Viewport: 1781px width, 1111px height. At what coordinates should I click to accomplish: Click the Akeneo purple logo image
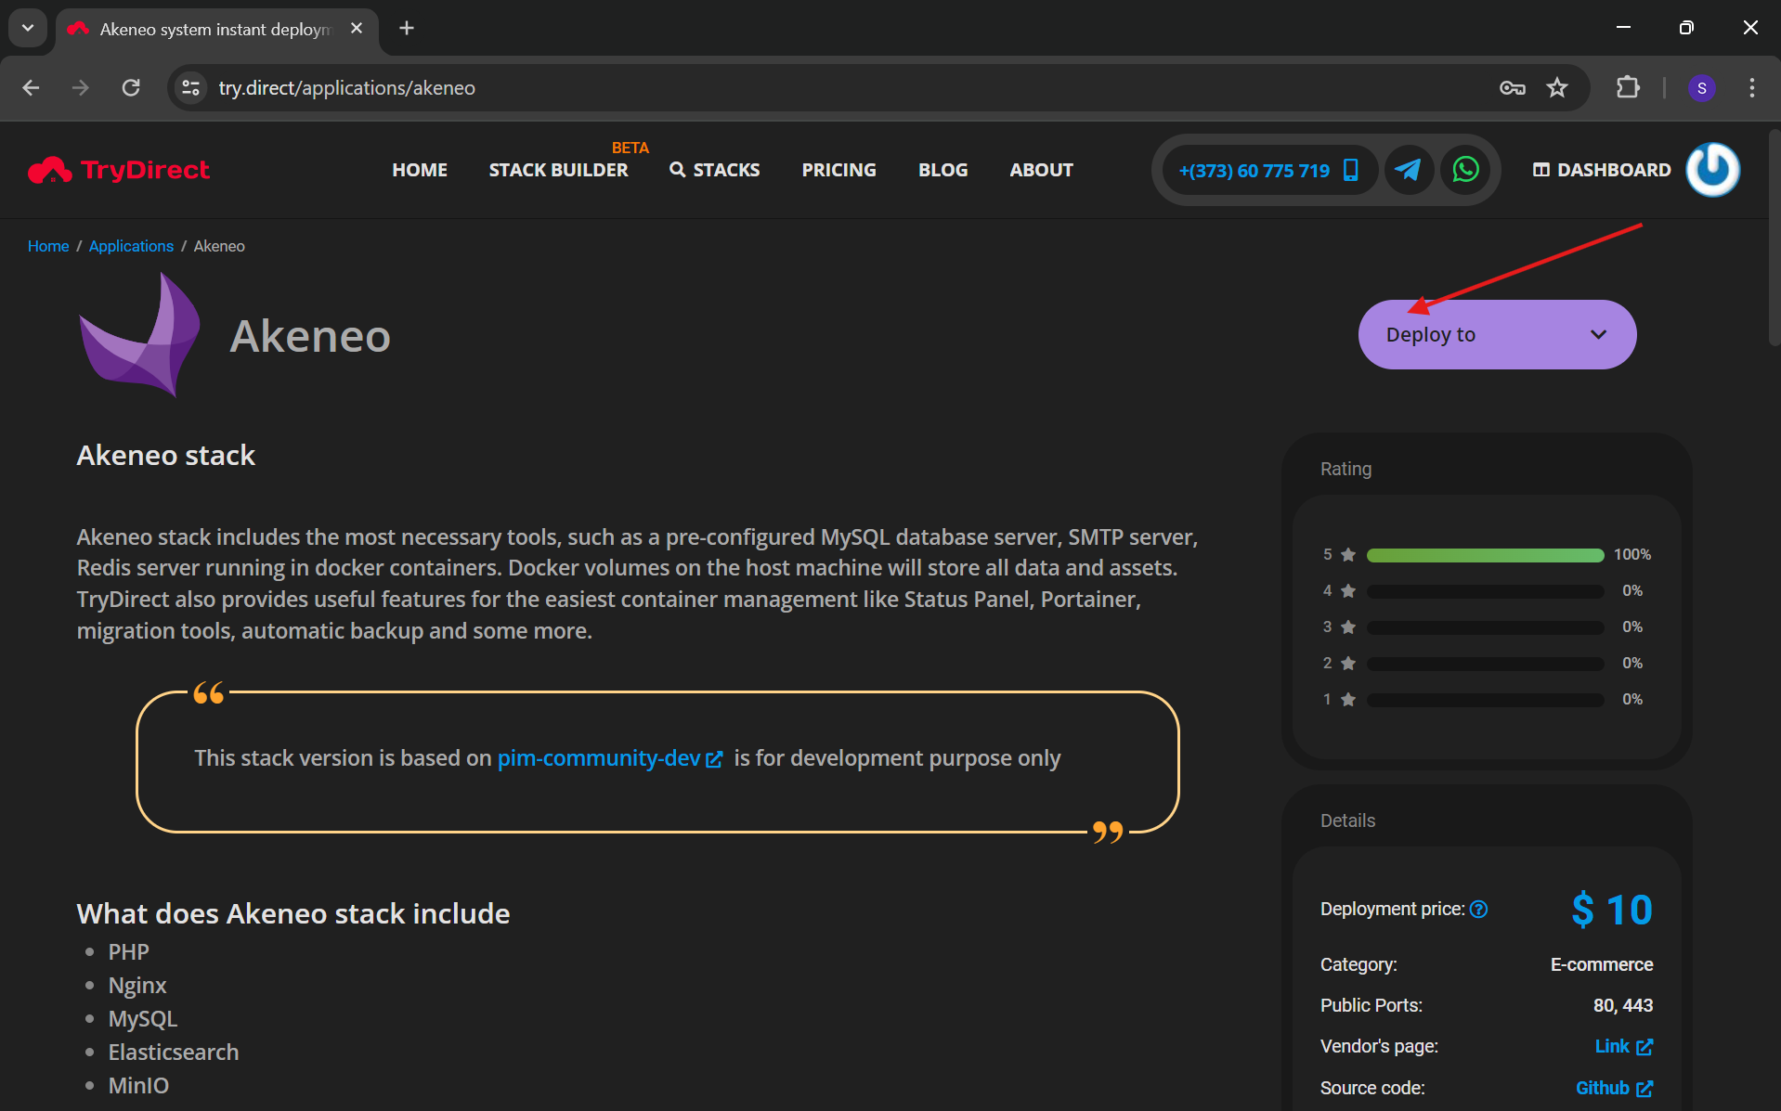click(140, 335)
